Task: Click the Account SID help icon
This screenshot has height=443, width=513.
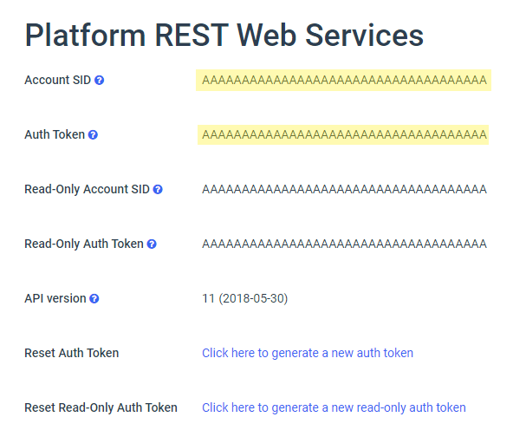Action: (x=99, y=81)
